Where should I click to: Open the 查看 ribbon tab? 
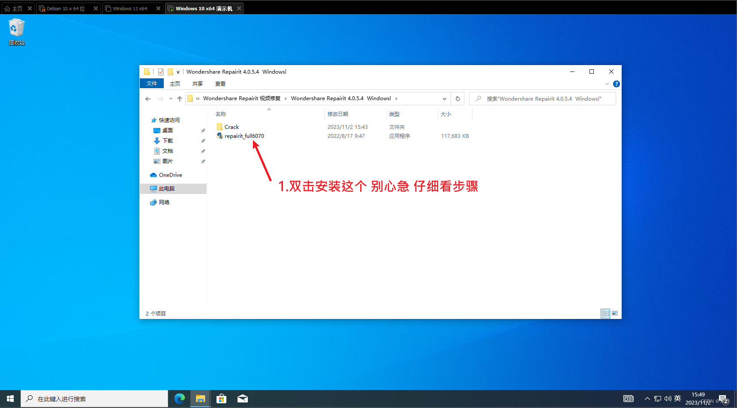pos(220,83)
